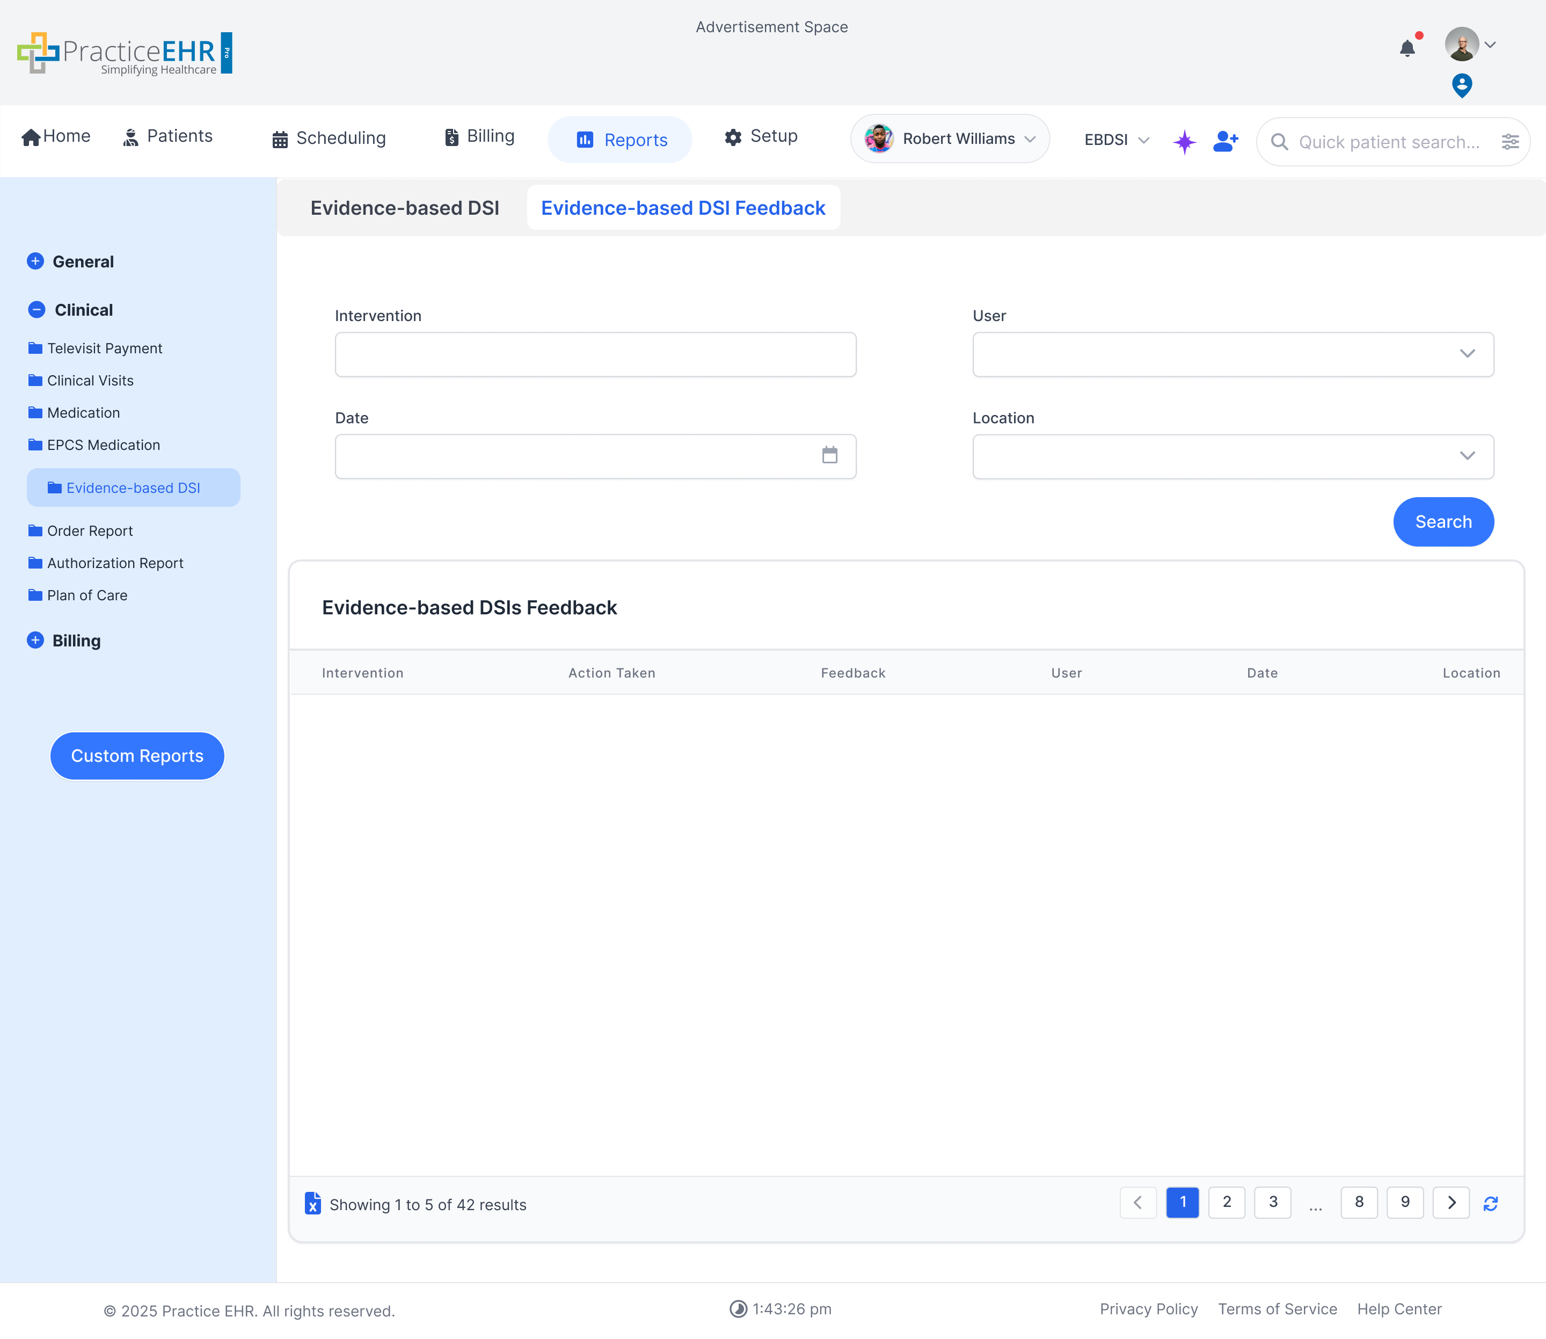Open the Location dropdown
The width and height of the screenshot is (1546, 1339).
tap(1233, 456)
